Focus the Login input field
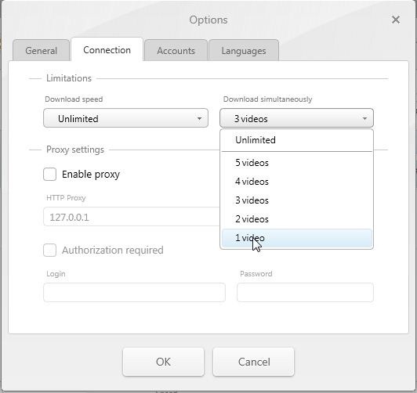Screen dimensions: 417x393 point(134,292)
